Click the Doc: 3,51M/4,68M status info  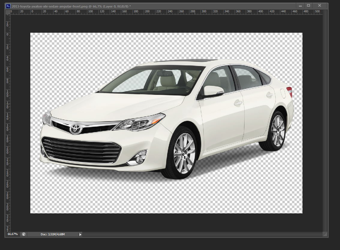coord(53,234)
